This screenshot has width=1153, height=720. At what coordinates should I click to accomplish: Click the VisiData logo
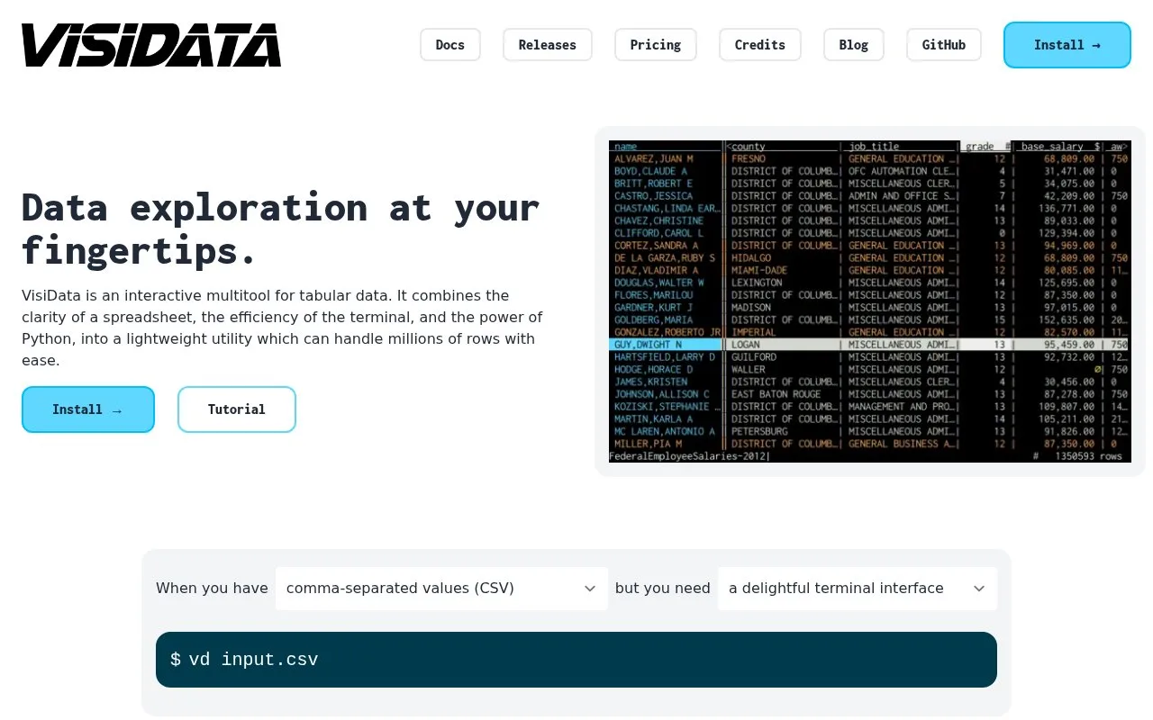point(151,45)
